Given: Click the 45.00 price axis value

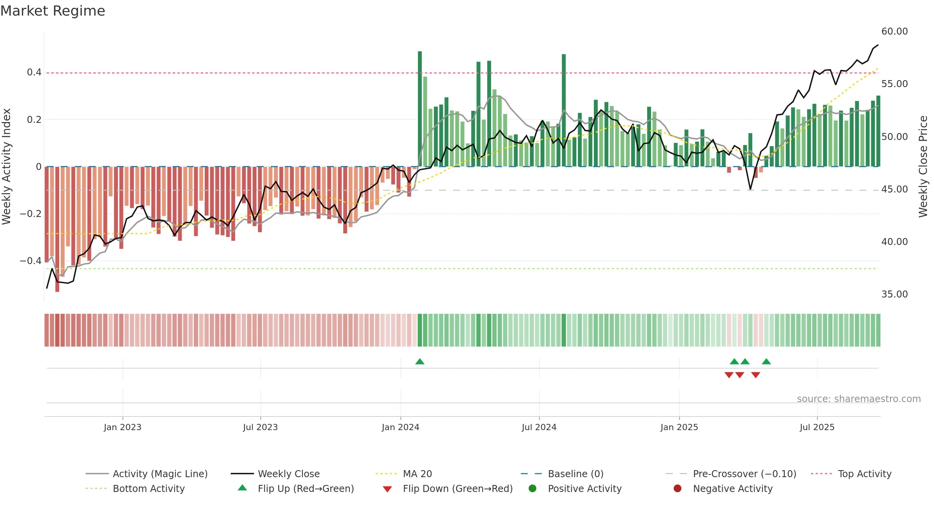Looking at the screenshot, I should click(895, 189).
